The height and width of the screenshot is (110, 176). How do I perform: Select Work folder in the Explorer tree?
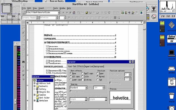click(44, 98)
